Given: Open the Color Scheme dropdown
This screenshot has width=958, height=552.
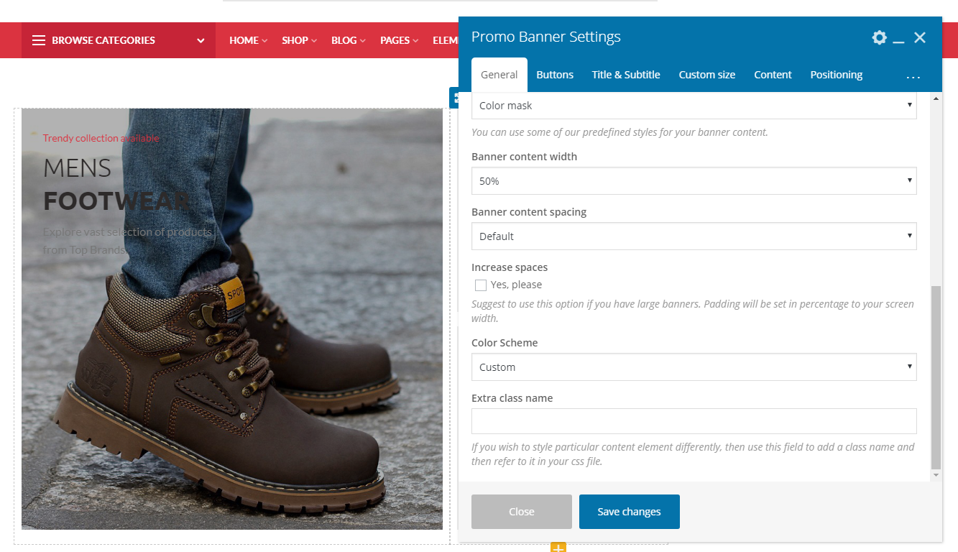Looking at the screenshot, I should pos(694,367).
